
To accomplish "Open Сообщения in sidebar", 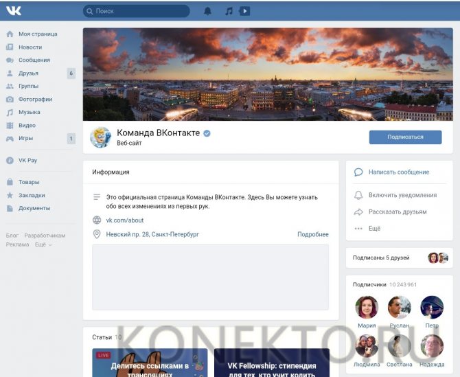I will 34,60.
